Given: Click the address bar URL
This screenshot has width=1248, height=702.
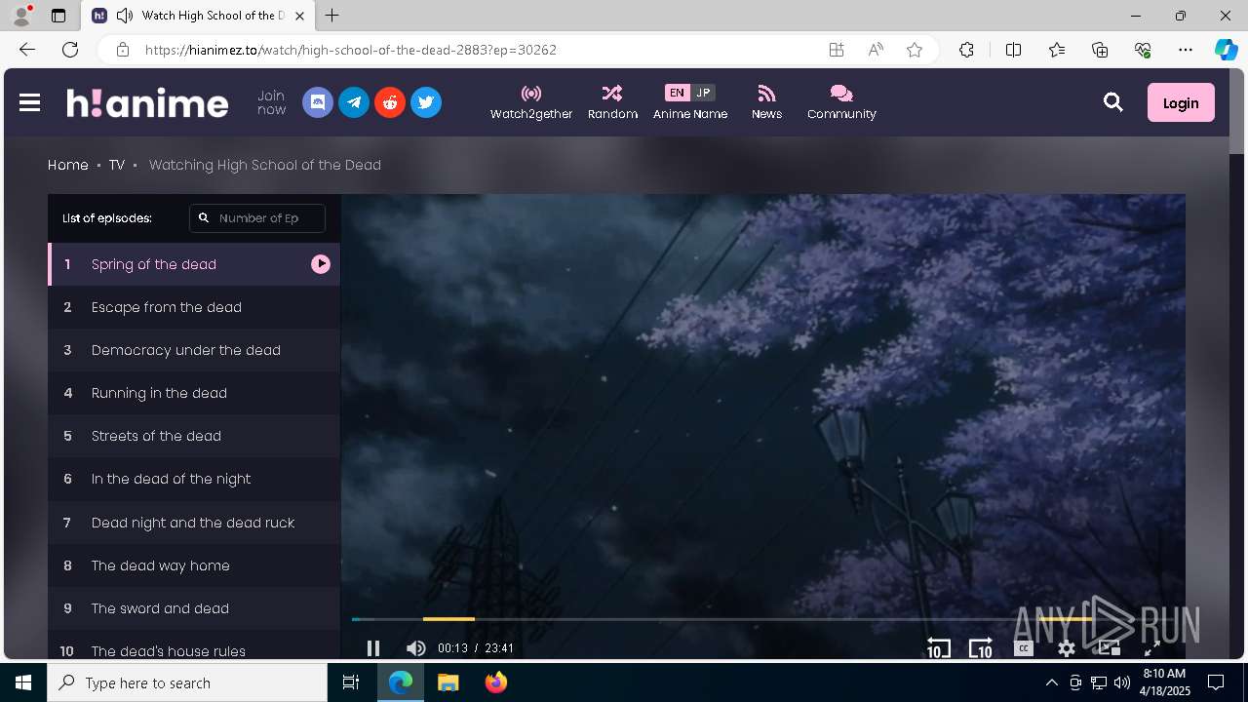Looking at the screenshot, I should click(351, 50).
